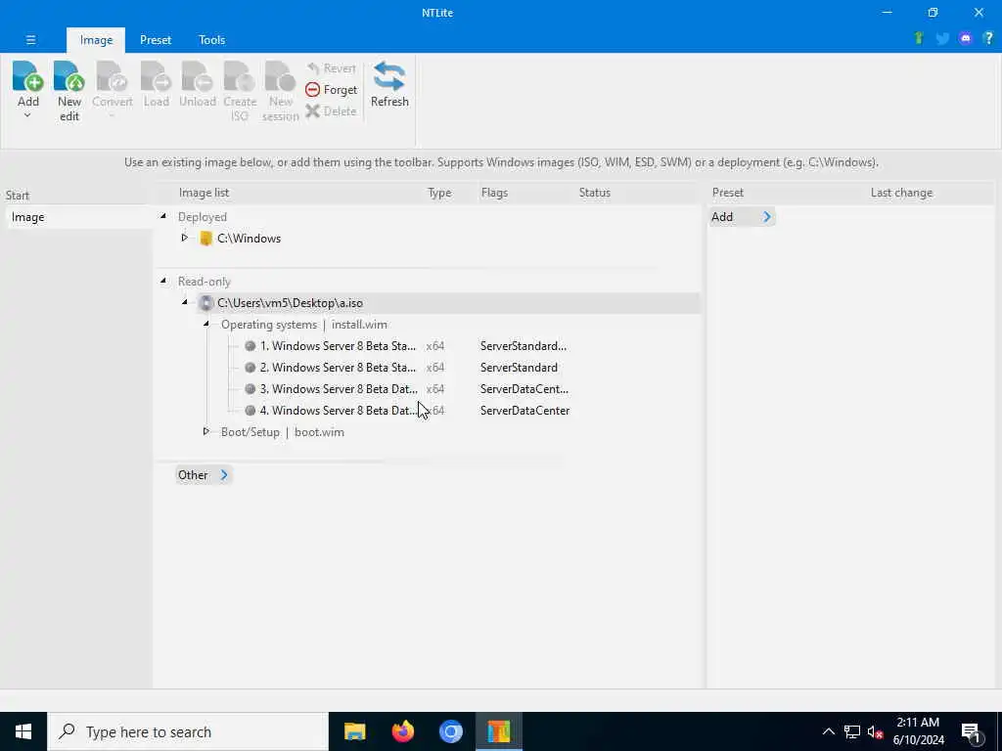Switch to the Image tab
Image resolution: width=1002 pixels, height=751 pixels.
[x=96, y=39]
